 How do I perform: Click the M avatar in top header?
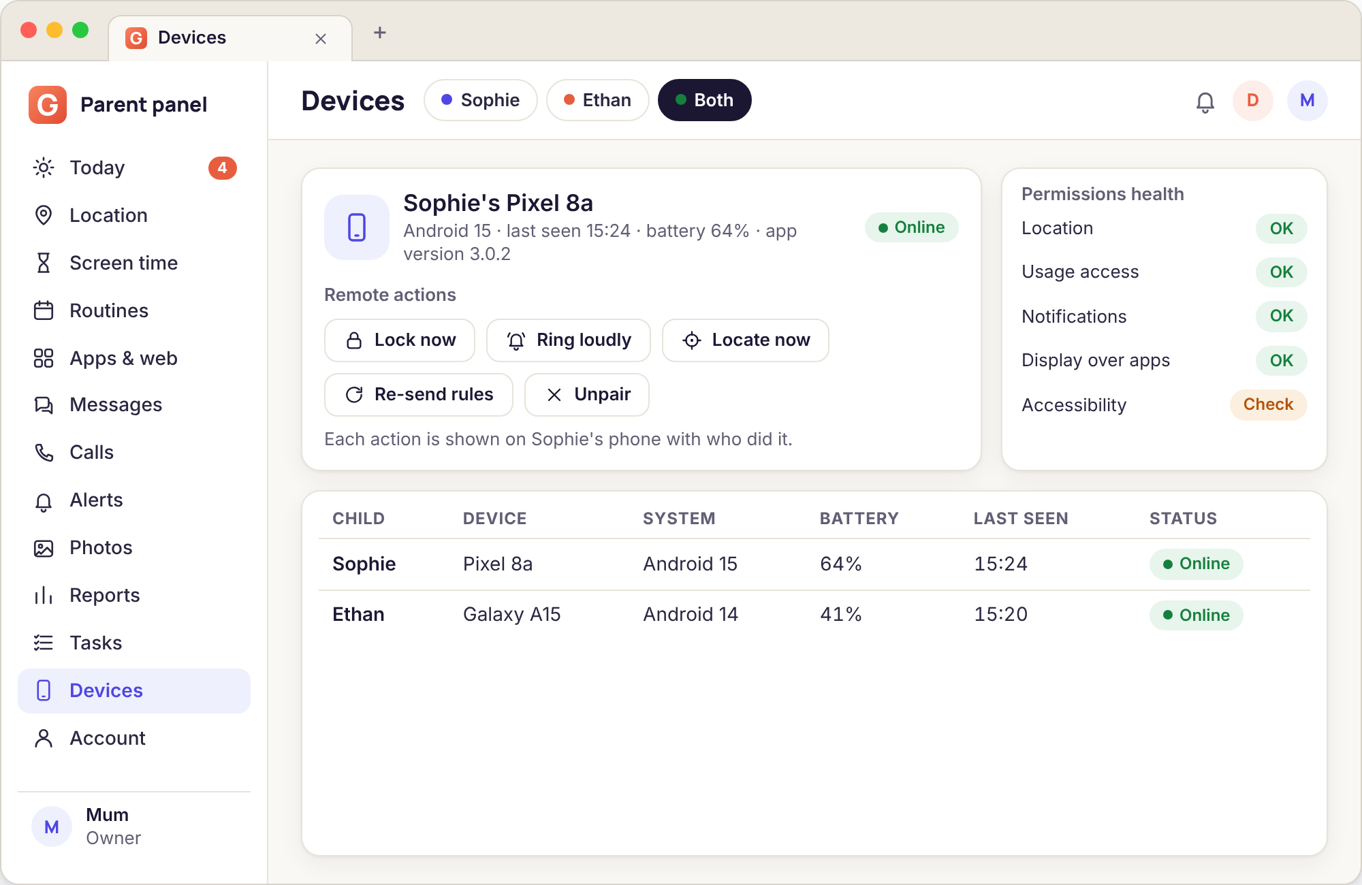pos(1308,101)
